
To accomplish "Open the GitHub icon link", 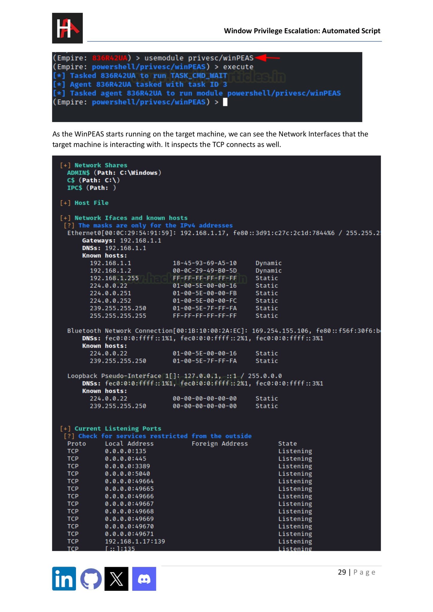I will pyautogui.click(x=91, y=579).
